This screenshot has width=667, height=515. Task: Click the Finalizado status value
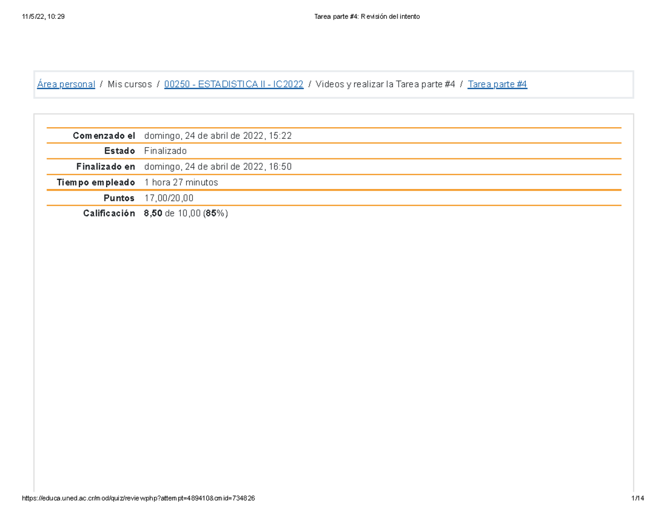click(x=165, y=151)
